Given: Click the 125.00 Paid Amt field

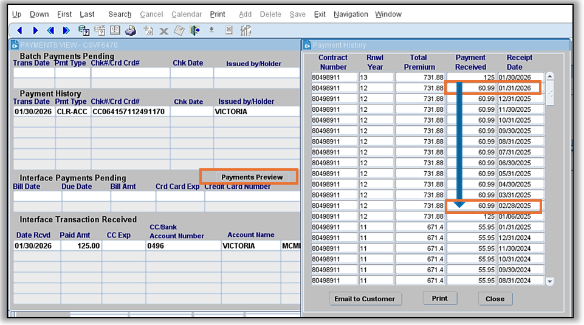Looking at the screenshot, I should click(x=80, y=246).
